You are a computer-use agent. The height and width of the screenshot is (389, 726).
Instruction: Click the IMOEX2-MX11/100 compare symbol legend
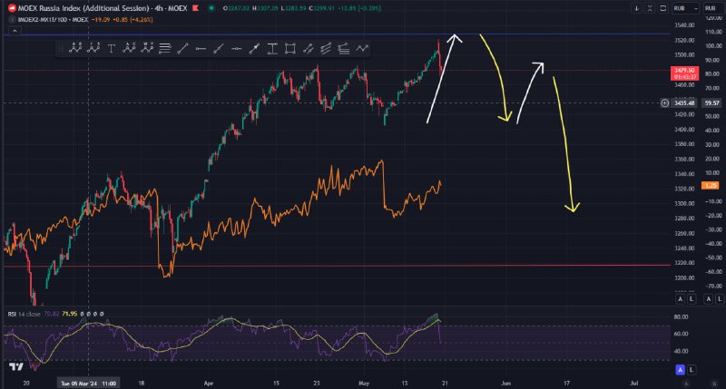click(53, 19)
